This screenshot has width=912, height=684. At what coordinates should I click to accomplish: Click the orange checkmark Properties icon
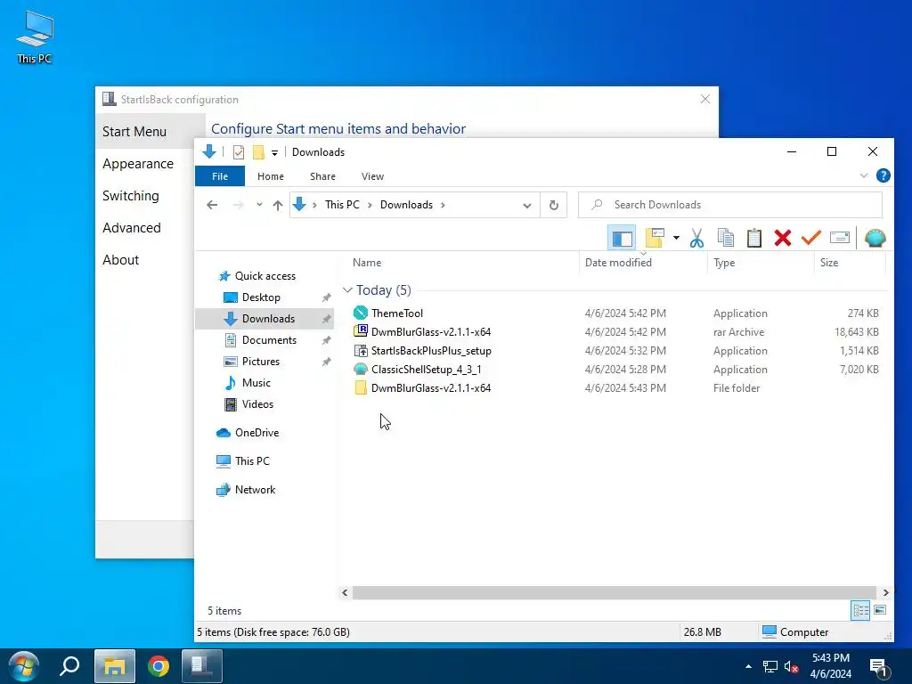810,237
